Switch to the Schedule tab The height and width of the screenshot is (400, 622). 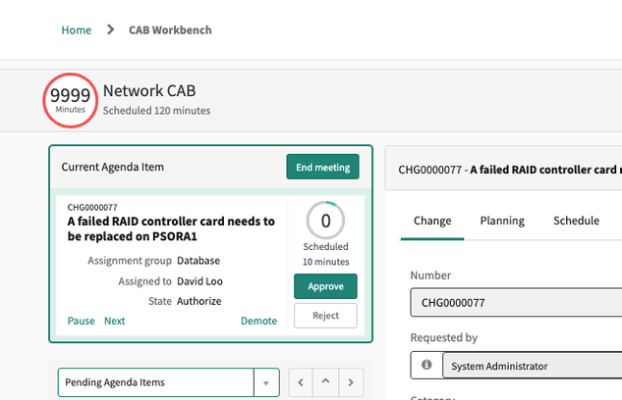(576, 221)
